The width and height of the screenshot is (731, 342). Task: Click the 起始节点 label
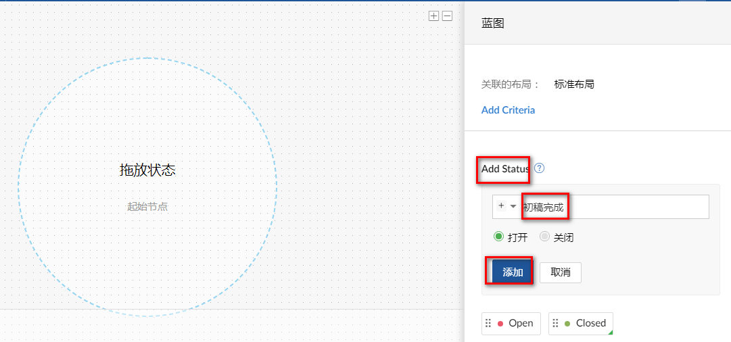(x=147, y=207)
